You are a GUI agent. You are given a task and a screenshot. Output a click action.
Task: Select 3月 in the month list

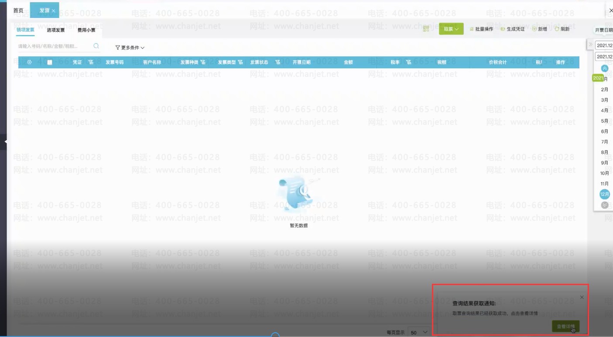click(x=604, y=100)
